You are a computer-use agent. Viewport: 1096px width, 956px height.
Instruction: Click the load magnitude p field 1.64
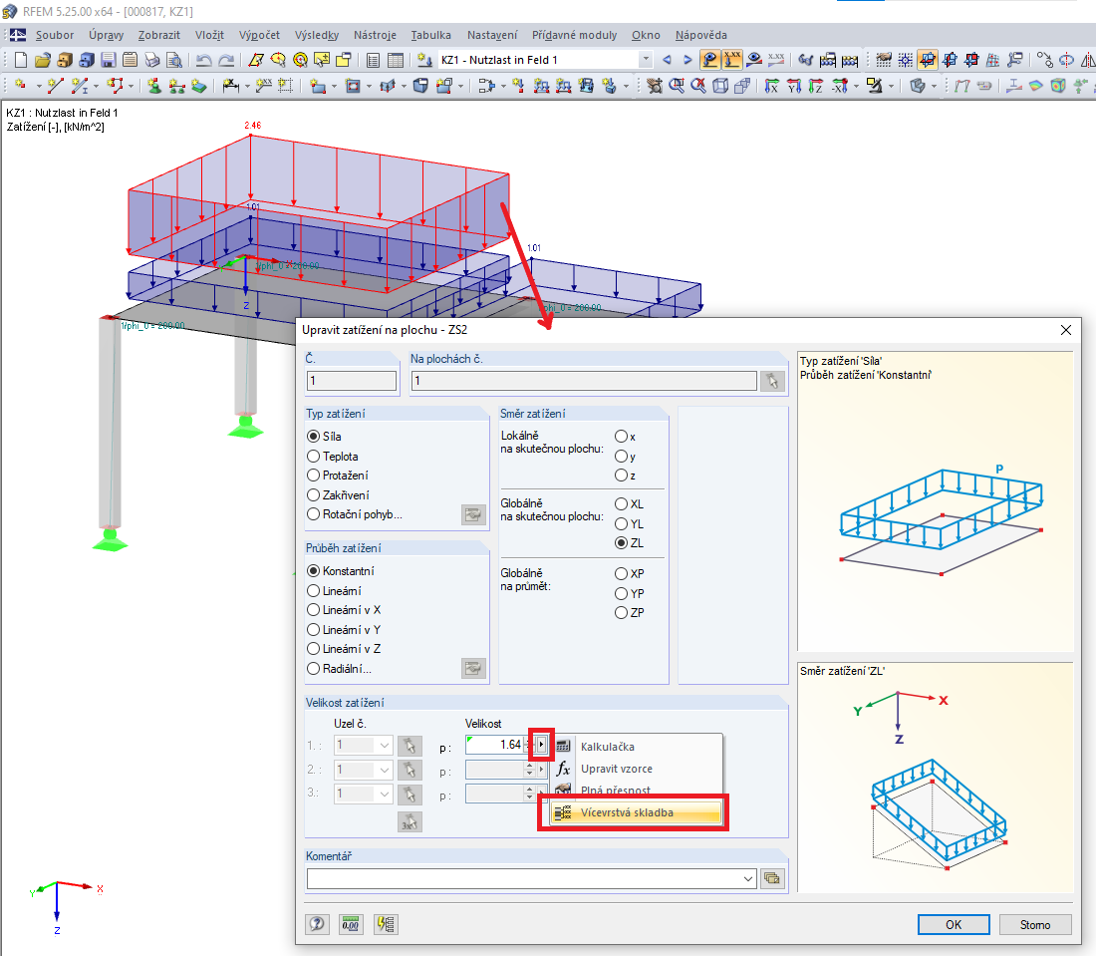(494, 745)
